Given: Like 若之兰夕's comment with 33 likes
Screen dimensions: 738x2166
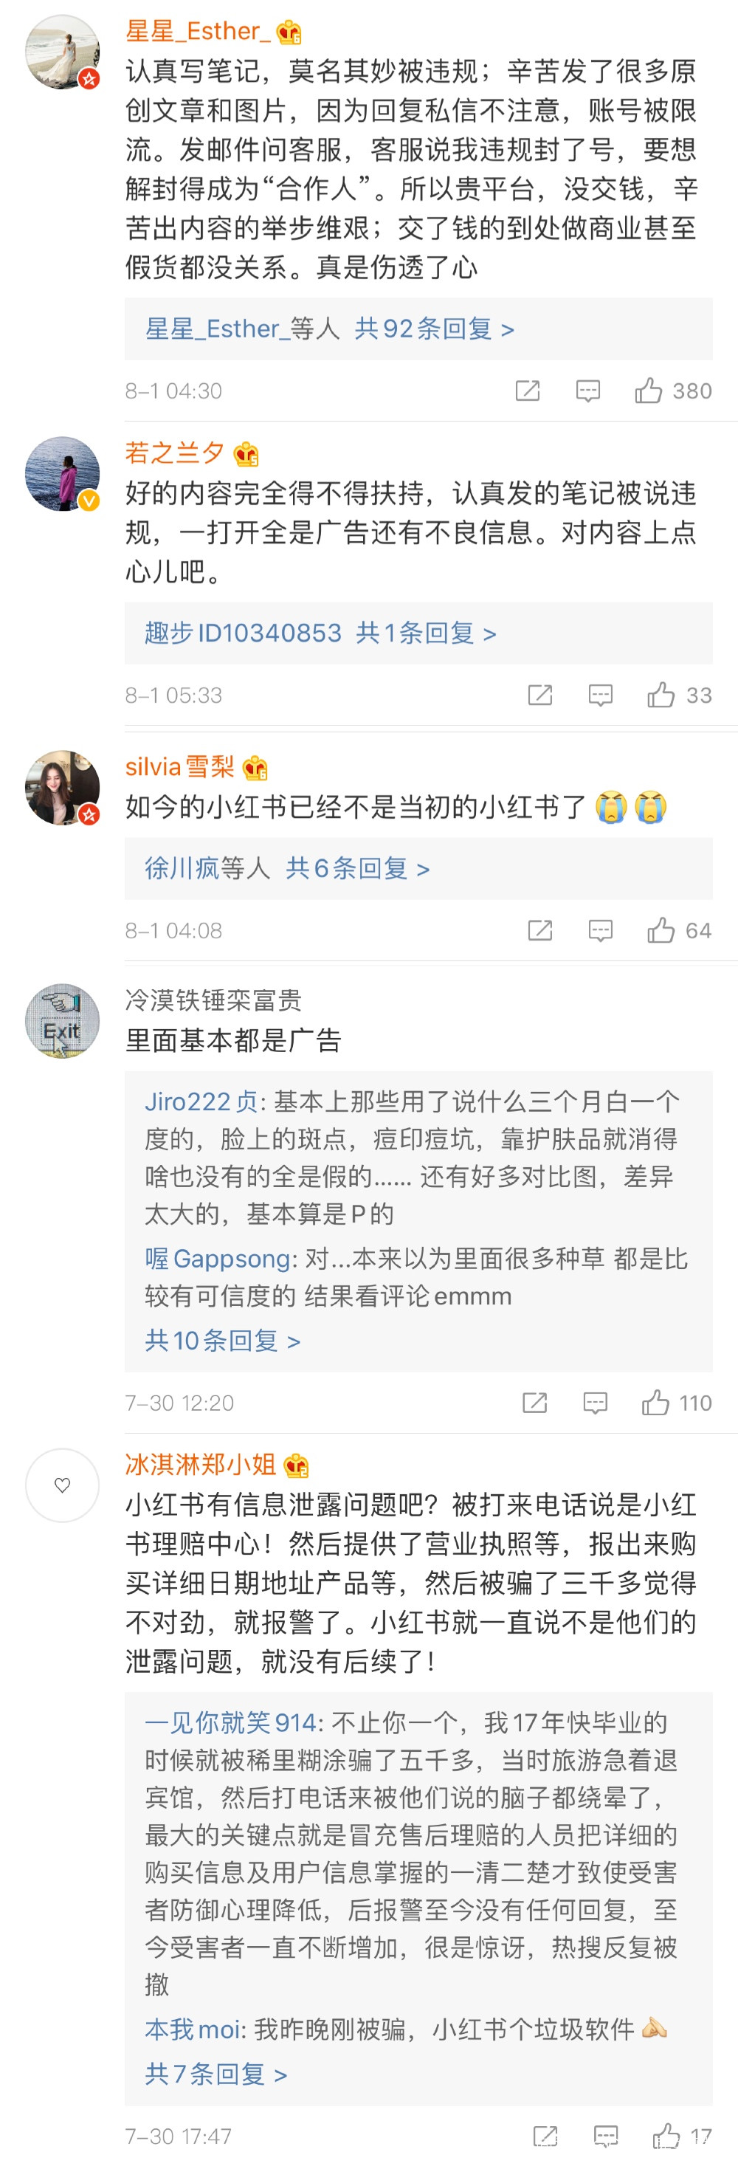Looking at the screenshot, I should [x=661, y=695].
